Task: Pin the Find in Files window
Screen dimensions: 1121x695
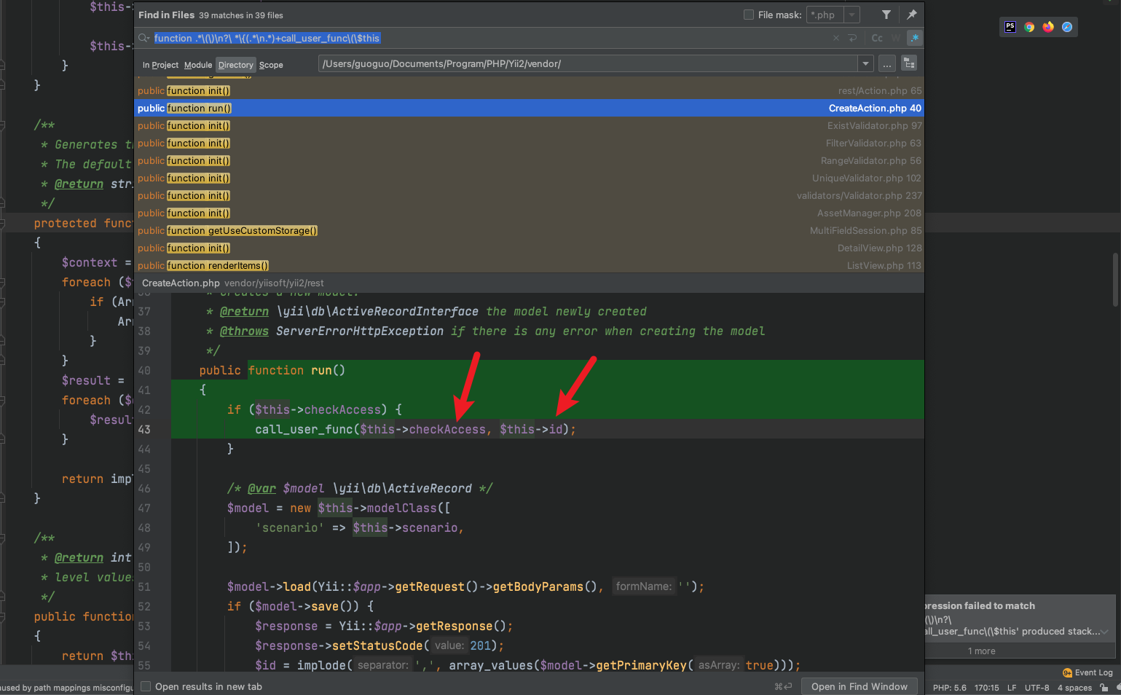Action: tap(911, 15)
